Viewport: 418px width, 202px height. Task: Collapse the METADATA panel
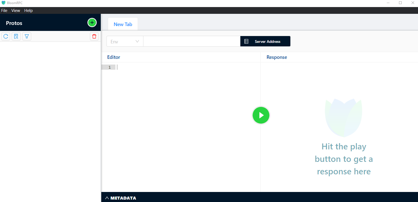click(x=107, y=198)
